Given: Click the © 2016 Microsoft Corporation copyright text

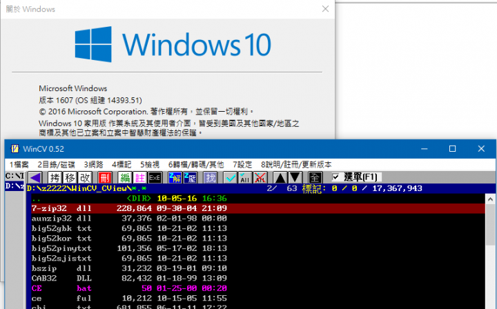Looking at the screenshot, I should [146, 112].
